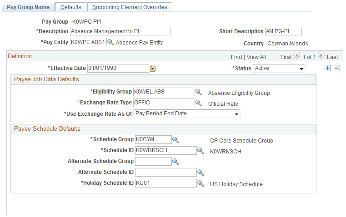Click the View All link
Viewport: 346px width, 217px height.
tap(256, 57)
